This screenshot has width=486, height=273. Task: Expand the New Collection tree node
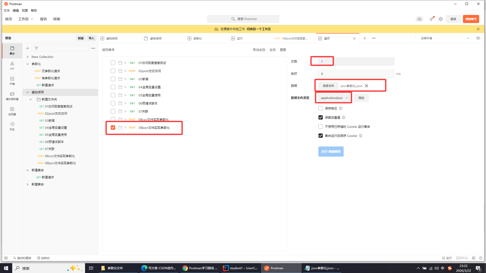[x=28, y=57]
